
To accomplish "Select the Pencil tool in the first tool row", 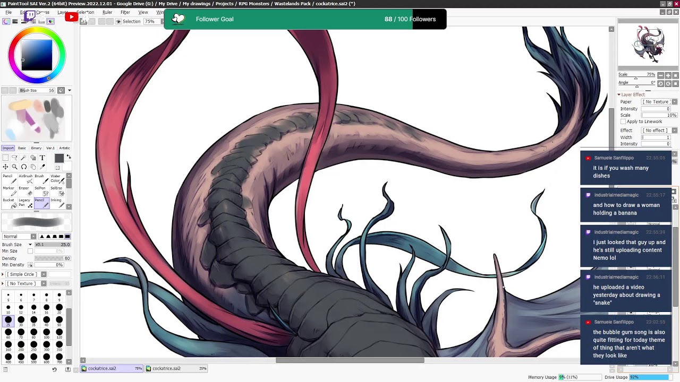I will [8, 179].
